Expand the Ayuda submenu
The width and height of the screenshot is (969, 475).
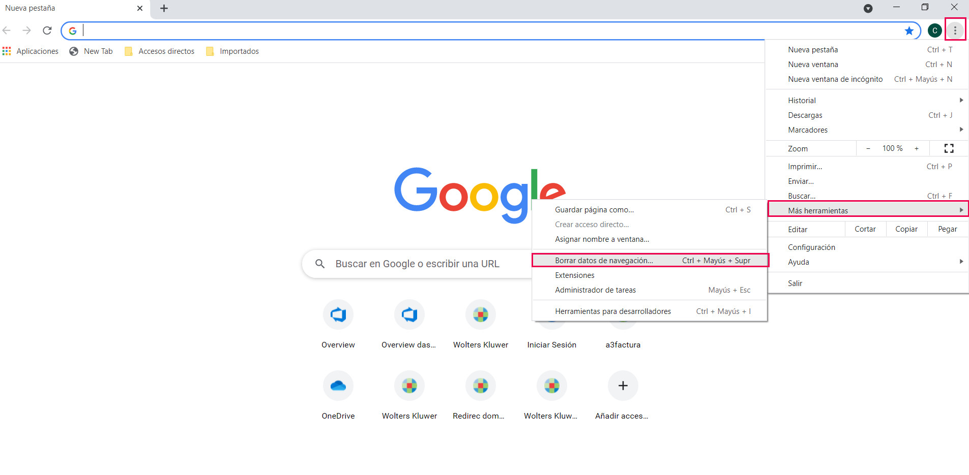point(868,262)
